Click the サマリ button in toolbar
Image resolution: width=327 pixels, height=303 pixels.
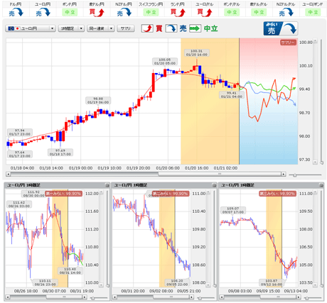(x=126, y=28)
